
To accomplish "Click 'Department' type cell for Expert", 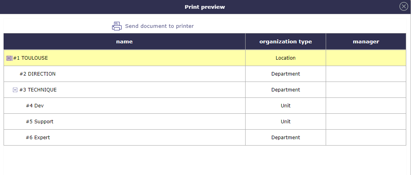I will coord(285,138).
